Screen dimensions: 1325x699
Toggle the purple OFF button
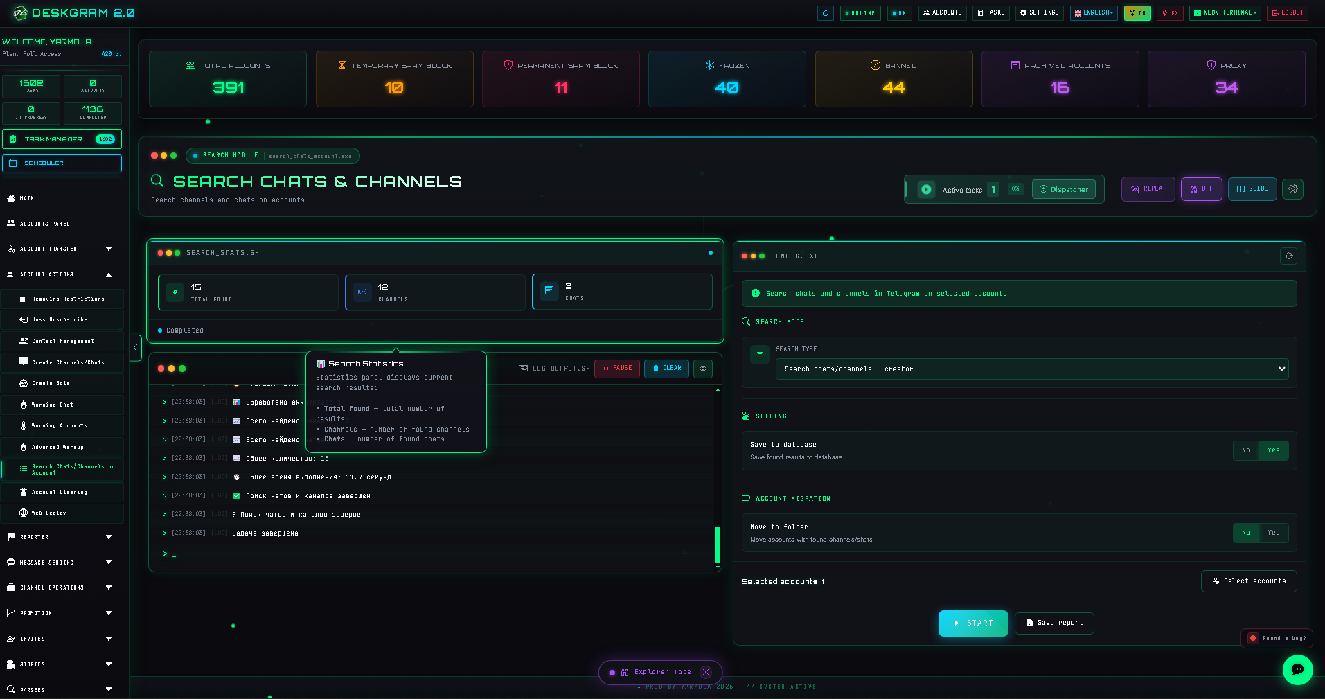pyautogui.click(x=1201, y=188)
